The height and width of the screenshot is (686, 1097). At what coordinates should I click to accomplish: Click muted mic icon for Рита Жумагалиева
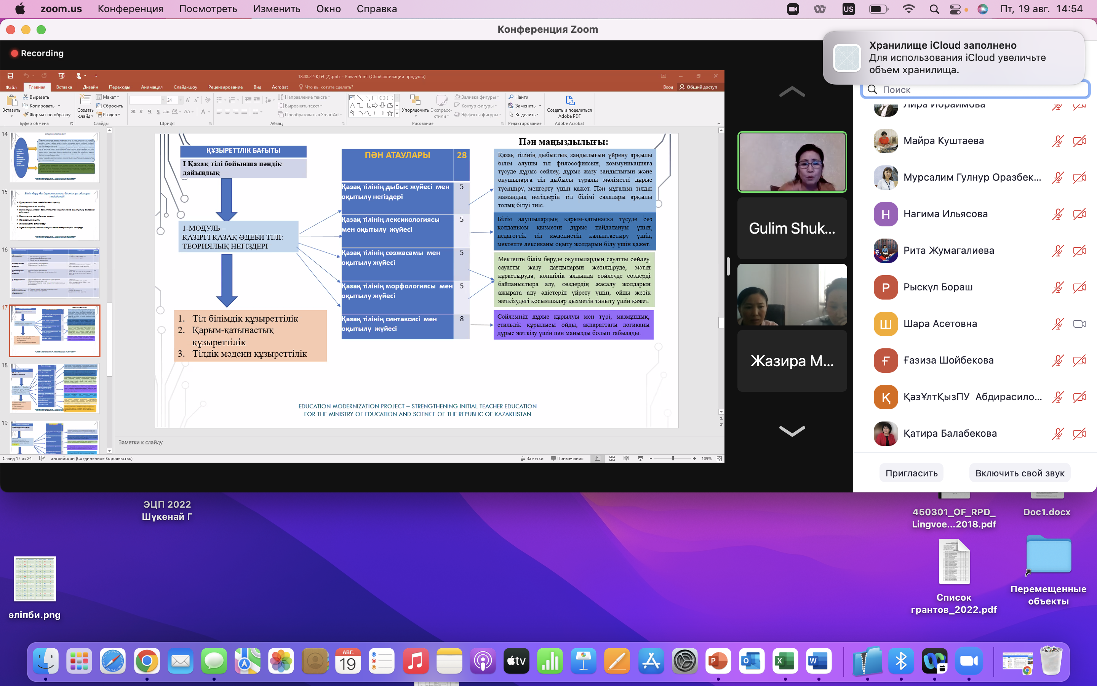click(x=1057, y=251)
